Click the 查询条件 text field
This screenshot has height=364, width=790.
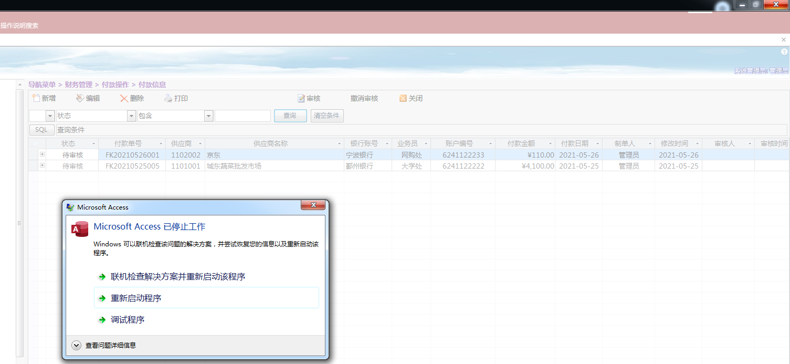(x=422, y=130)
